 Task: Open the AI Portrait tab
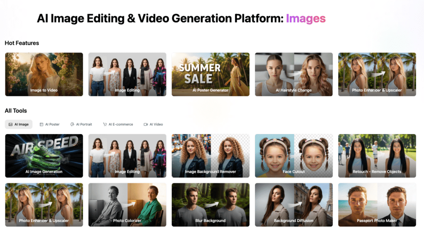[x=81, y=124]
